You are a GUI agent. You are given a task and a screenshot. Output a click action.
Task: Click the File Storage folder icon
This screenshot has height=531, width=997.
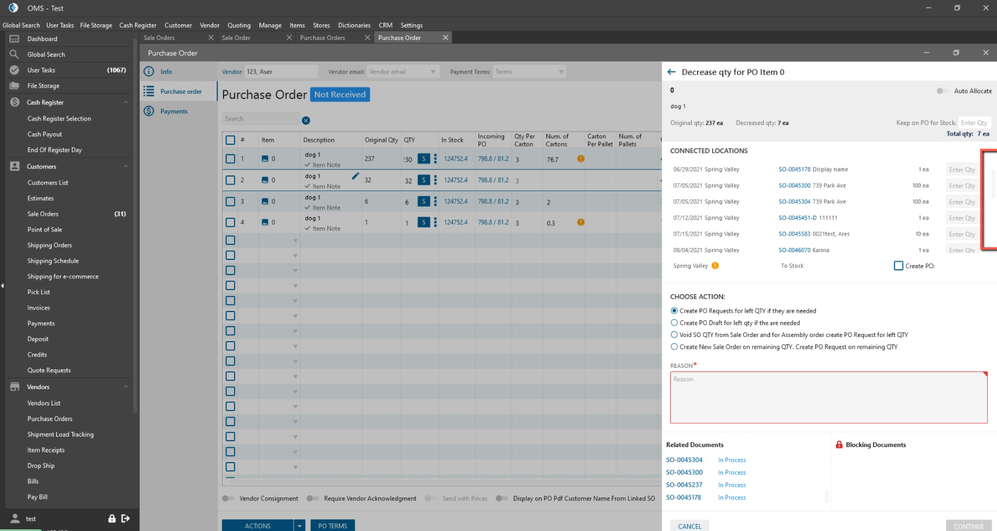pos(14,86)
